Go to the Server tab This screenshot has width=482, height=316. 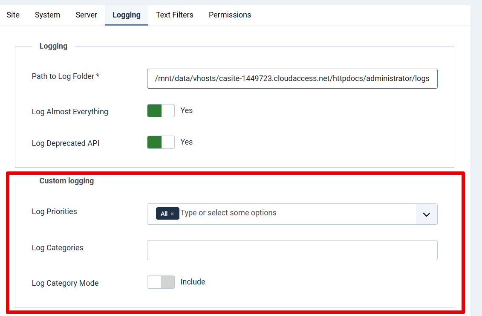pos(87,15)
